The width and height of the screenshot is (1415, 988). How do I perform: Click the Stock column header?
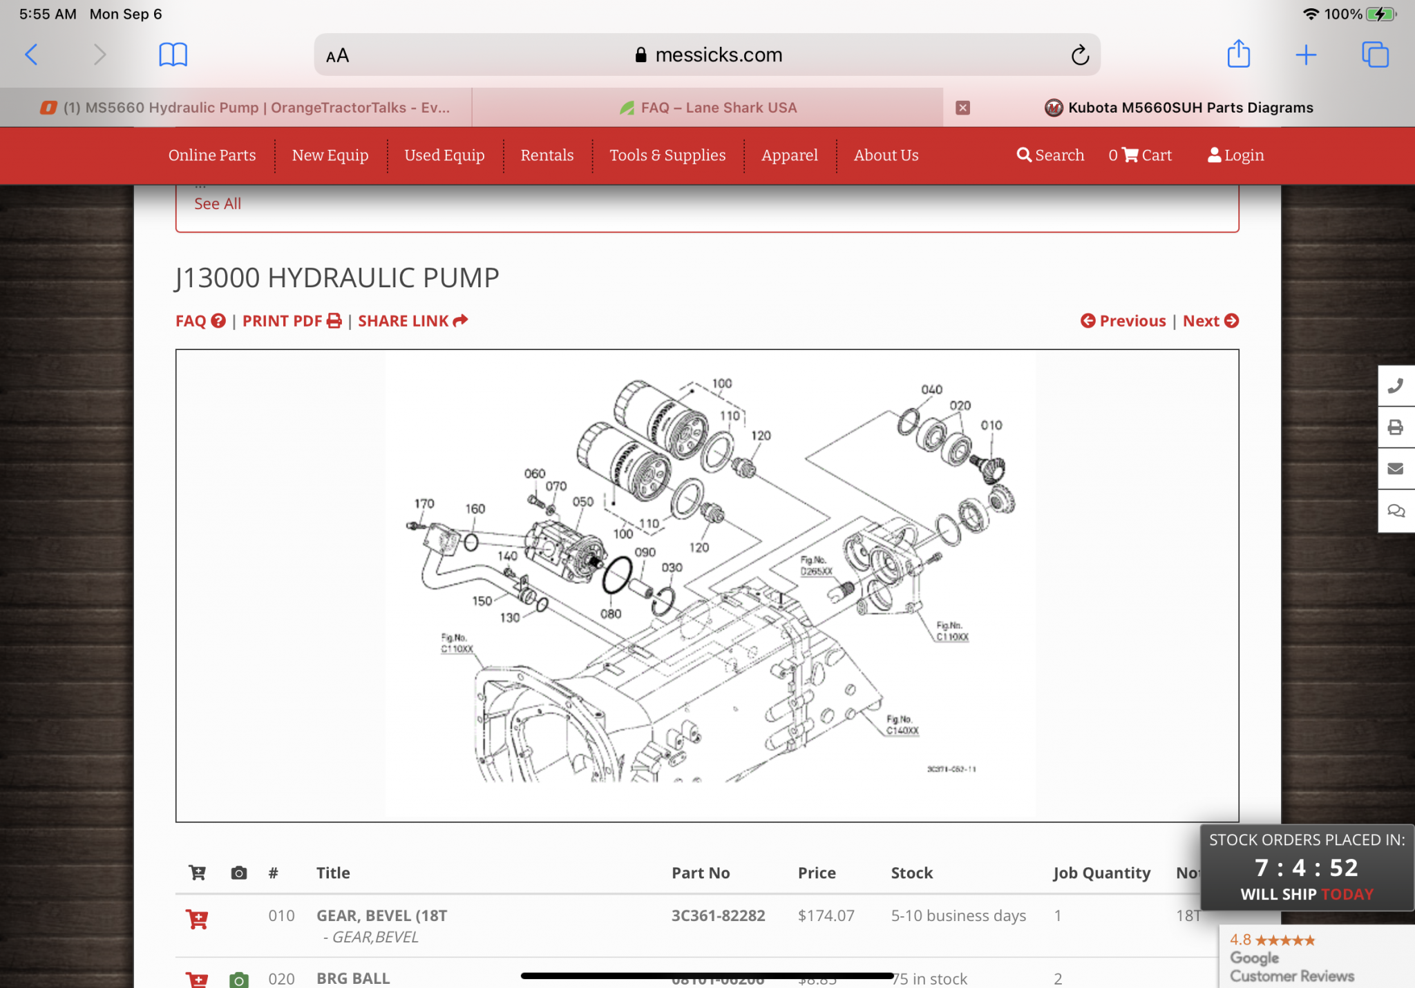pos(911,873)
